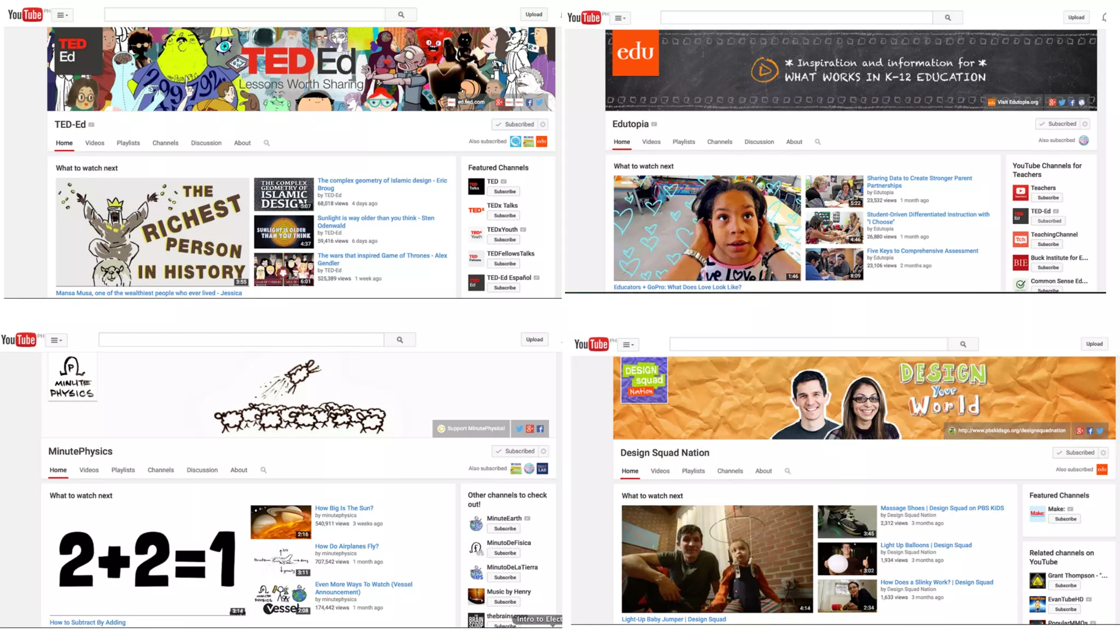
Task: Click the Edutopia channel search icon beside About
Action: [818, 142]
